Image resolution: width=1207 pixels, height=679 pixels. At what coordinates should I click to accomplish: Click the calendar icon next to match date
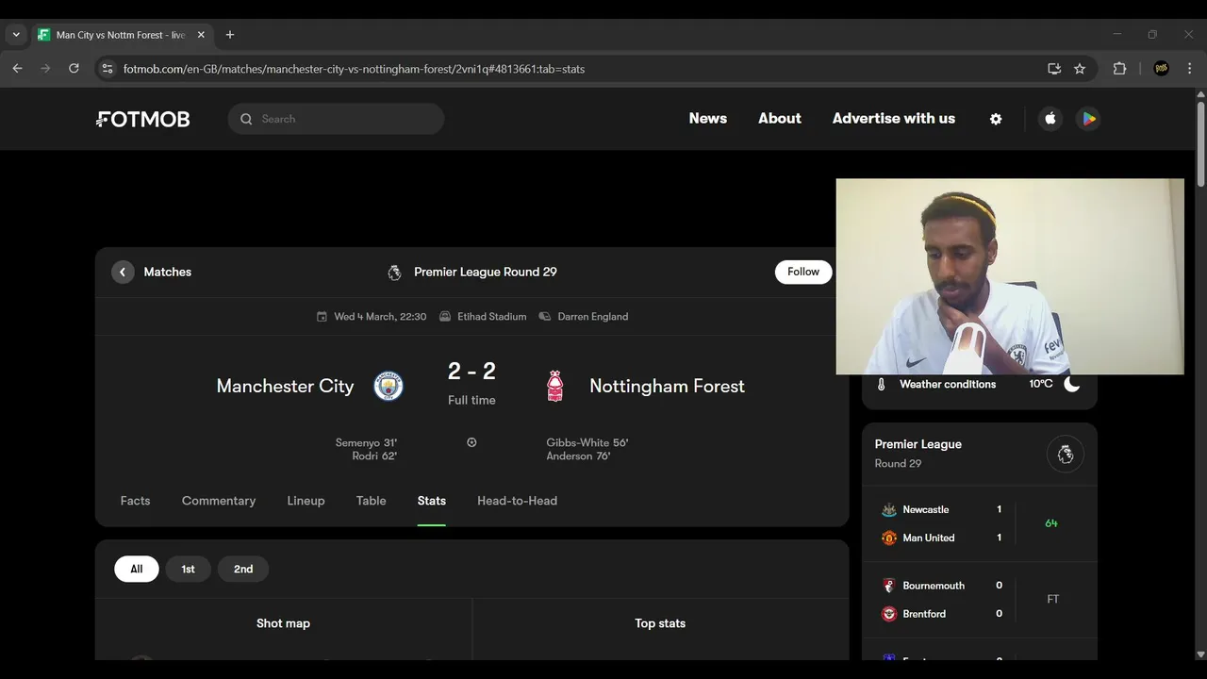[x=322, y=317]
